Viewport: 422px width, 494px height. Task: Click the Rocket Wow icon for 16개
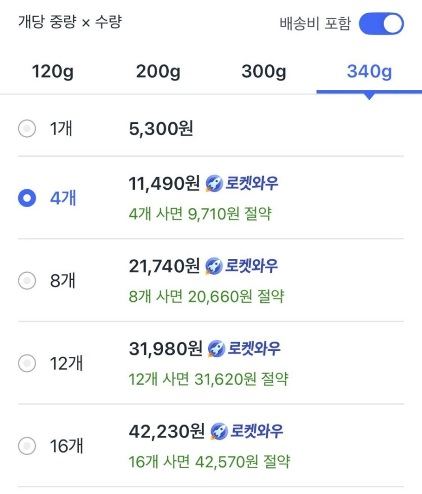coord(219,431)
